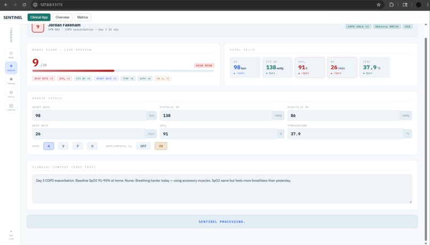Click the RR 26 /min vital cell

(x=342, y=67)
